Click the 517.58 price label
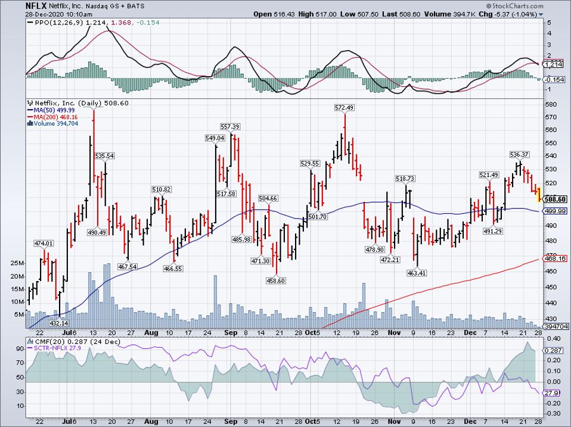Screen dimensions: 571x427 point(226,194)
